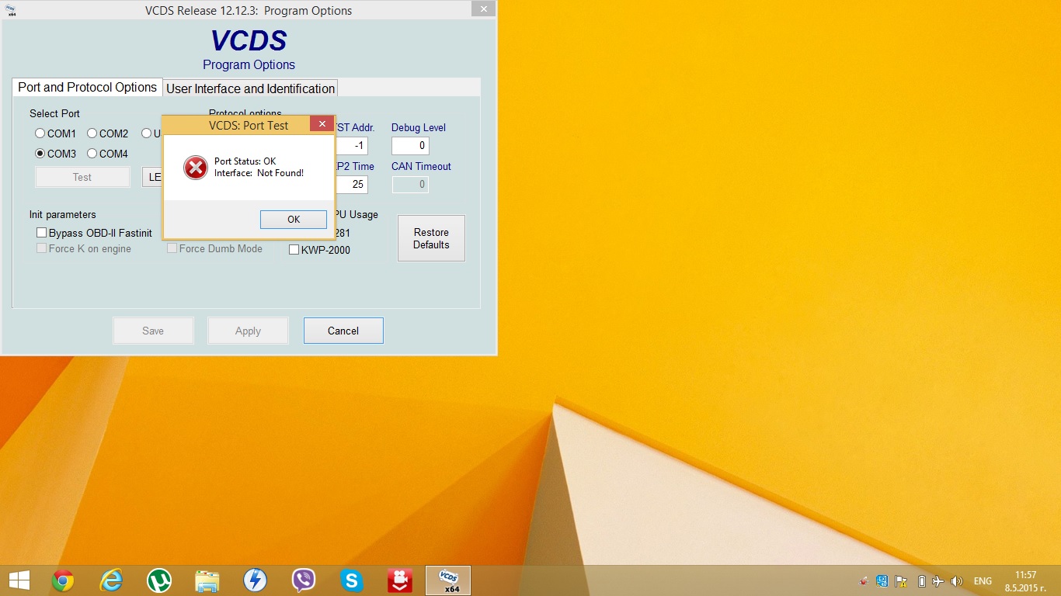Click the Restore Defaults button
The width and height of the screenshot is (1061, 596).
tap(431, 238)
